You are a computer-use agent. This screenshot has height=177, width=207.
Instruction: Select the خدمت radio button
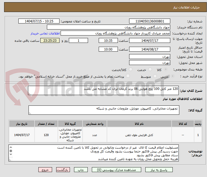pos(150,69)
